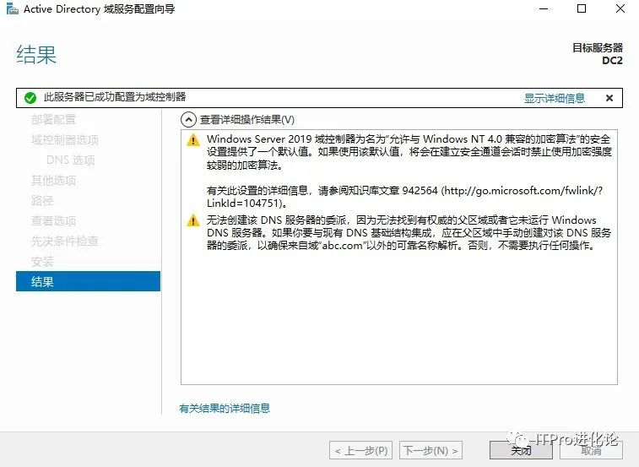639x467 pixels.
Task: Select 其他选项 step in sidebar
Action: pyautogui.click(x=53, y=180)
